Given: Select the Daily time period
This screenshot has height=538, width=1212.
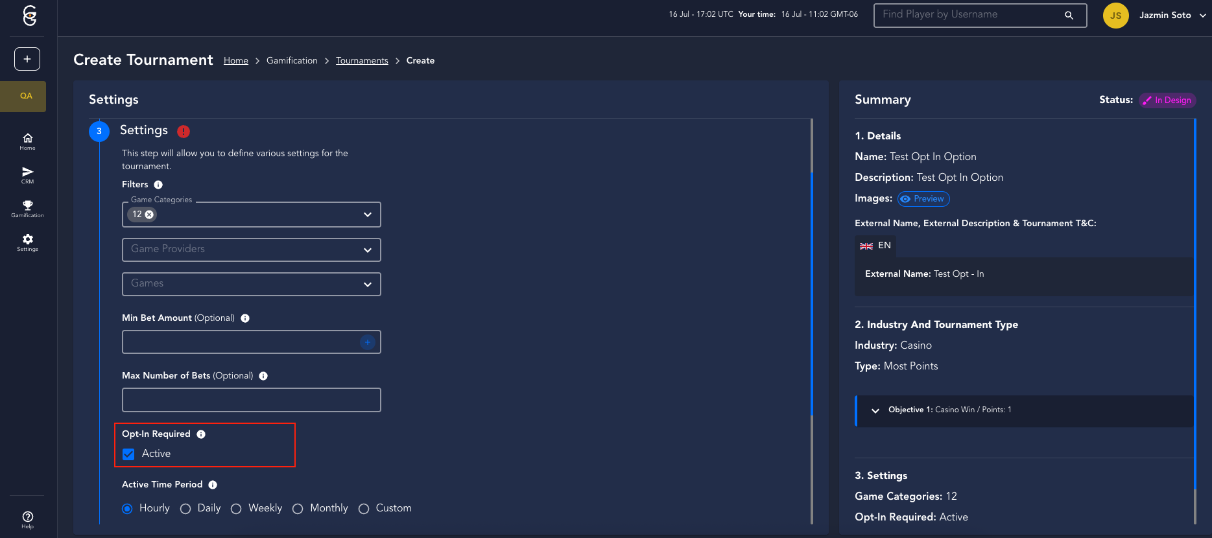Looking at the screenshot, I should [x=185, y=509].
